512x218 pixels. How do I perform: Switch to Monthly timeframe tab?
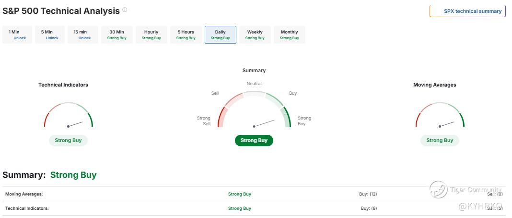tap(289, 34)
